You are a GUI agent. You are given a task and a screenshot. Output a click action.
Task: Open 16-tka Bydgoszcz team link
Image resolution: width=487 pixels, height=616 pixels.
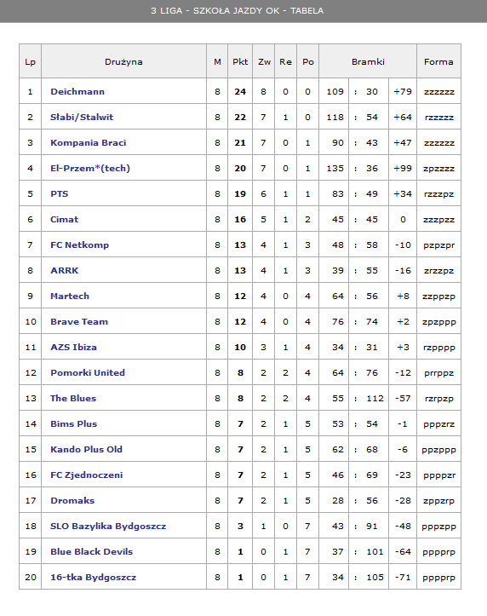click(x=94, y=577)
